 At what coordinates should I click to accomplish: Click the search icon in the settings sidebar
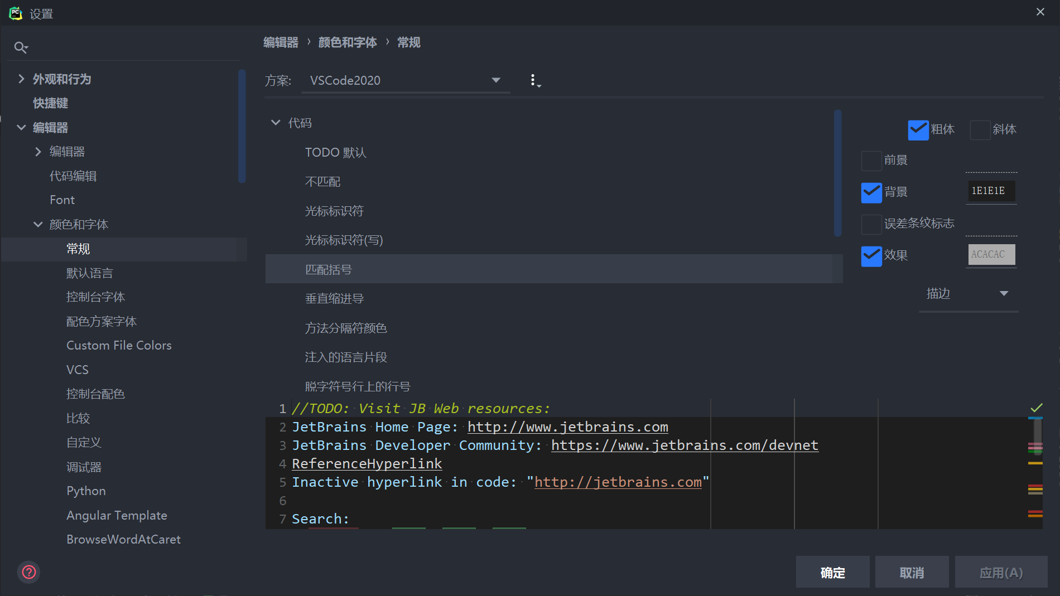pos(21,47)
